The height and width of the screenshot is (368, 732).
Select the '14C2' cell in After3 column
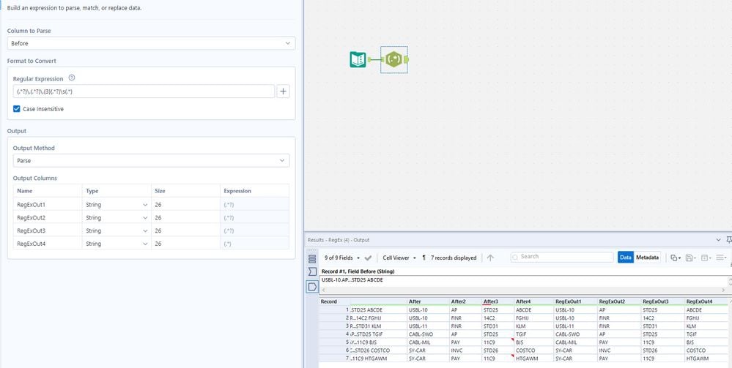(498, 318)
